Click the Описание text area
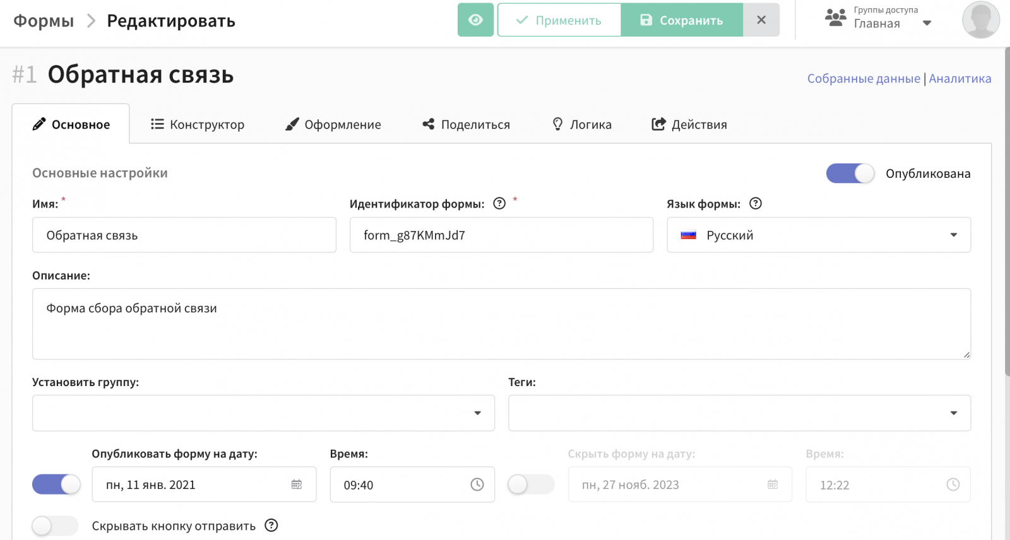The height and width of the screenshot is (540, 1010). point(501,324)
